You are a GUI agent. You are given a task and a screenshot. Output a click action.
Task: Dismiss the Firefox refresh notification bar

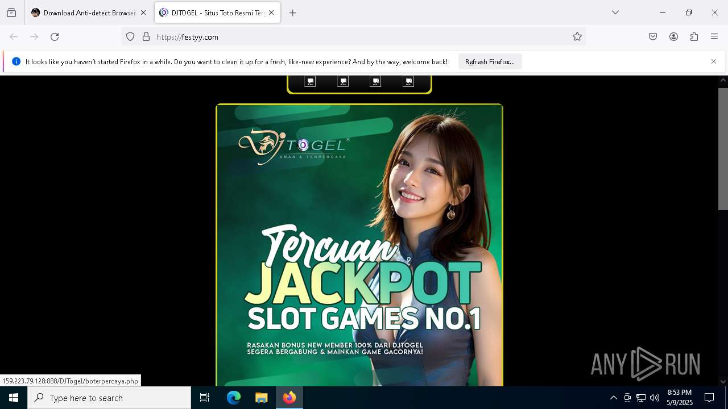click(x=714, y=61)
